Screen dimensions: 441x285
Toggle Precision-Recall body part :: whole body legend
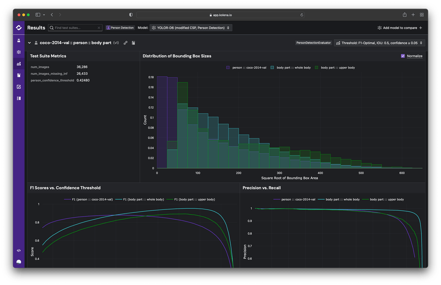(339, 199)
